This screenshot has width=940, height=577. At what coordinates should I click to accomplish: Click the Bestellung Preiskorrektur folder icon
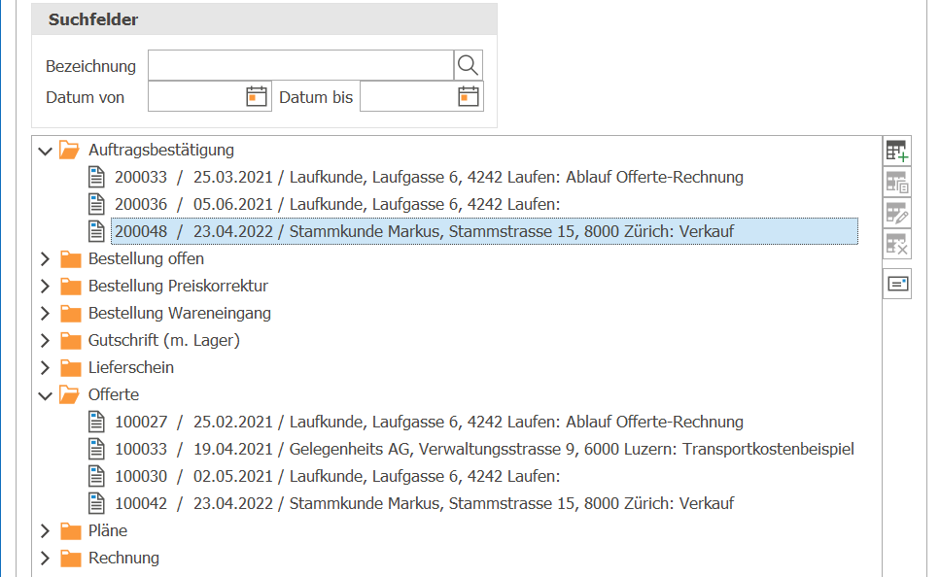click(71, 286)
